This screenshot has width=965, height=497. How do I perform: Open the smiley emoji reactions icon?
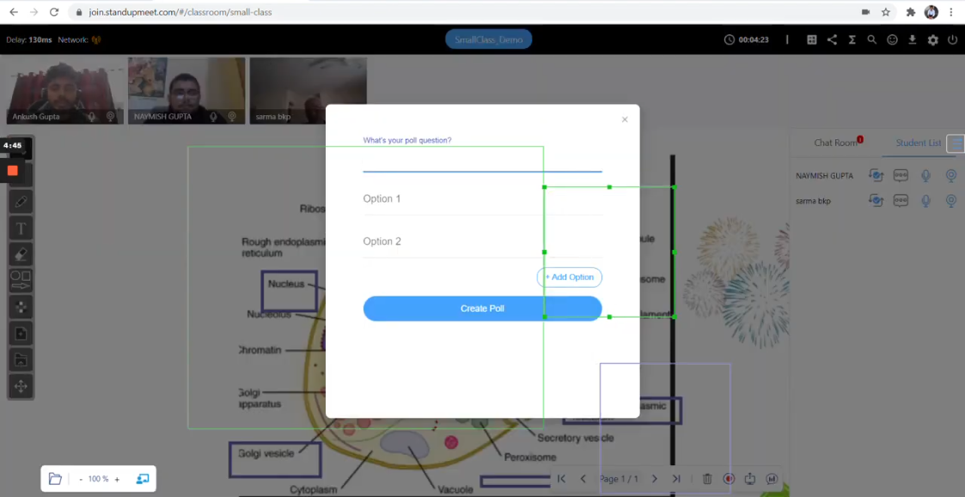(892, 39)
